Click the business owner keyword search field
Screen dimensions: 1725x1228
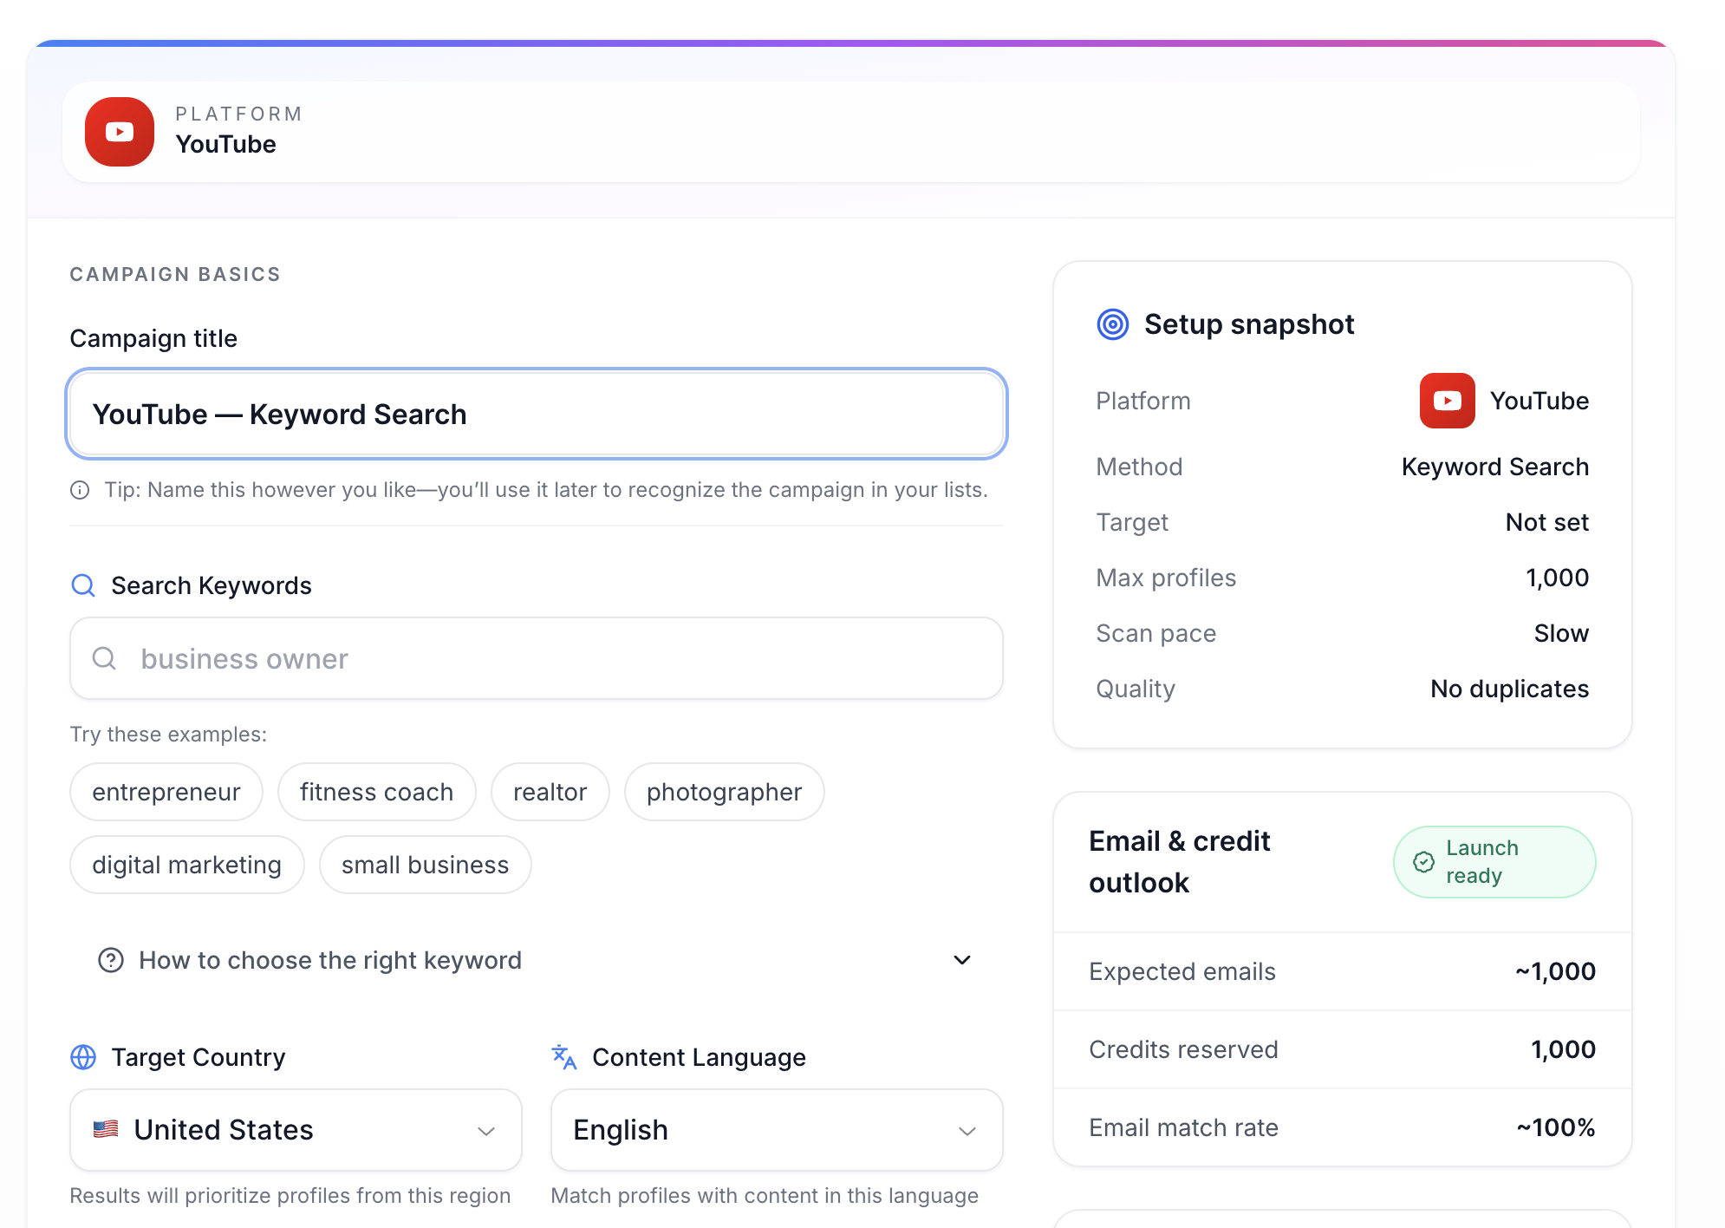tap(537, 658)
